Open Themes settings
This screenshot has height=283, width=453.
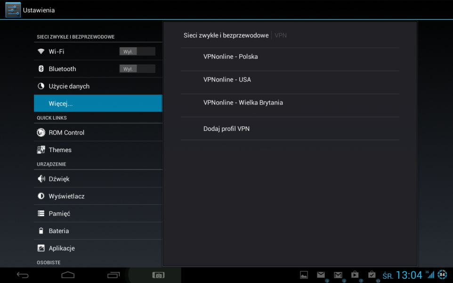(98, 150)
